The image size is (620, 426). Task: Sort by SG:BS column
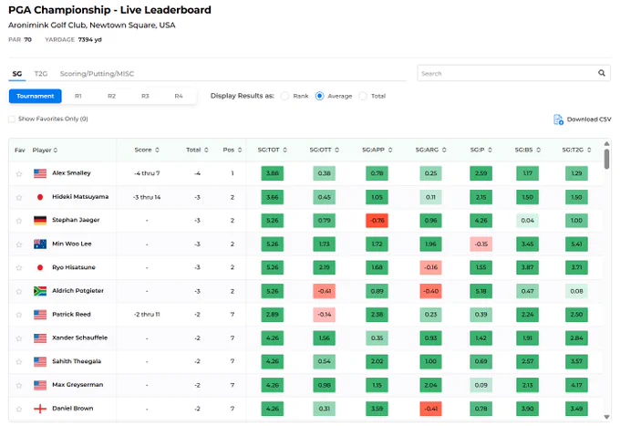(528, 150)
